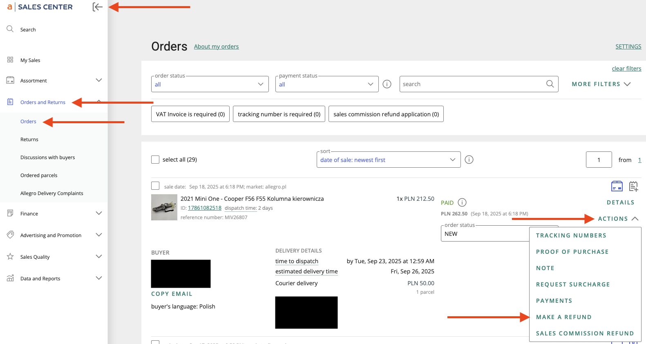
Task: Click the Advertising and Promotion tag icon
Action: click(10, 235)
